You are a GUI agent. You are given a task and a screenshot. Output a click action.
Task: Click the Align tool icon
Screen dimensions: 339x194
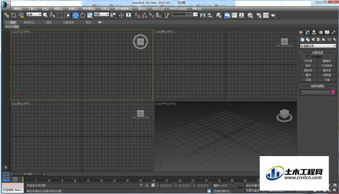(210, 15)
